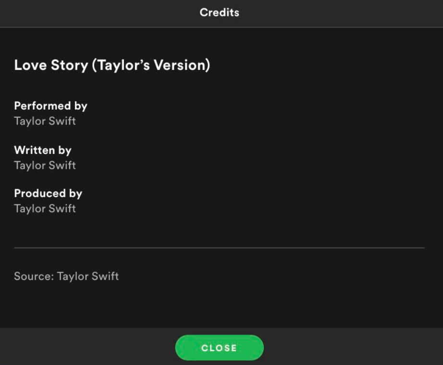This screenshot has width=443, height=365.
Task: Click the "Credits" dialog header title
Action: 219,13
